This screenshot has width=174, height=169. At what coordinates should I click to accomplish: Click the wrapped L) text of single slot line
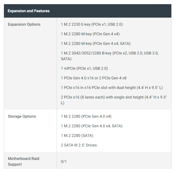point(63,103)
